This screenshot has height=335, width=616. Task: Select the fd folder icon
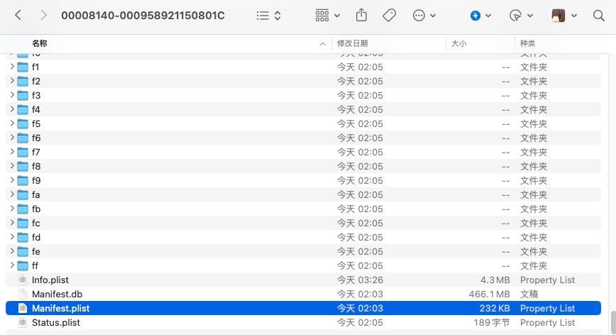(x=23, y=237)
